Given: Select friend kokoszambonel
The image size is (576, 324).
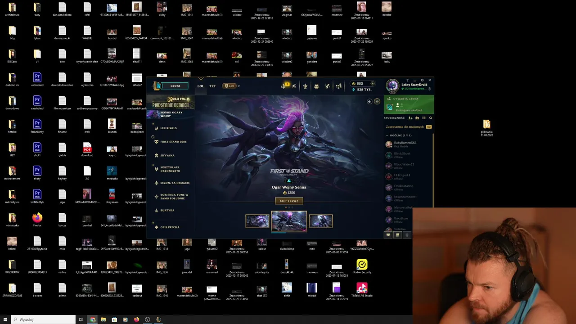Looking at the screenshot, I should click(x=408, y=198).
